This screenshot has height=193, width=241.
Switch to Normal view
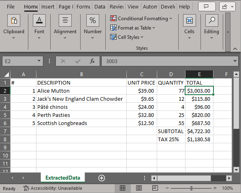pos(122,188)
